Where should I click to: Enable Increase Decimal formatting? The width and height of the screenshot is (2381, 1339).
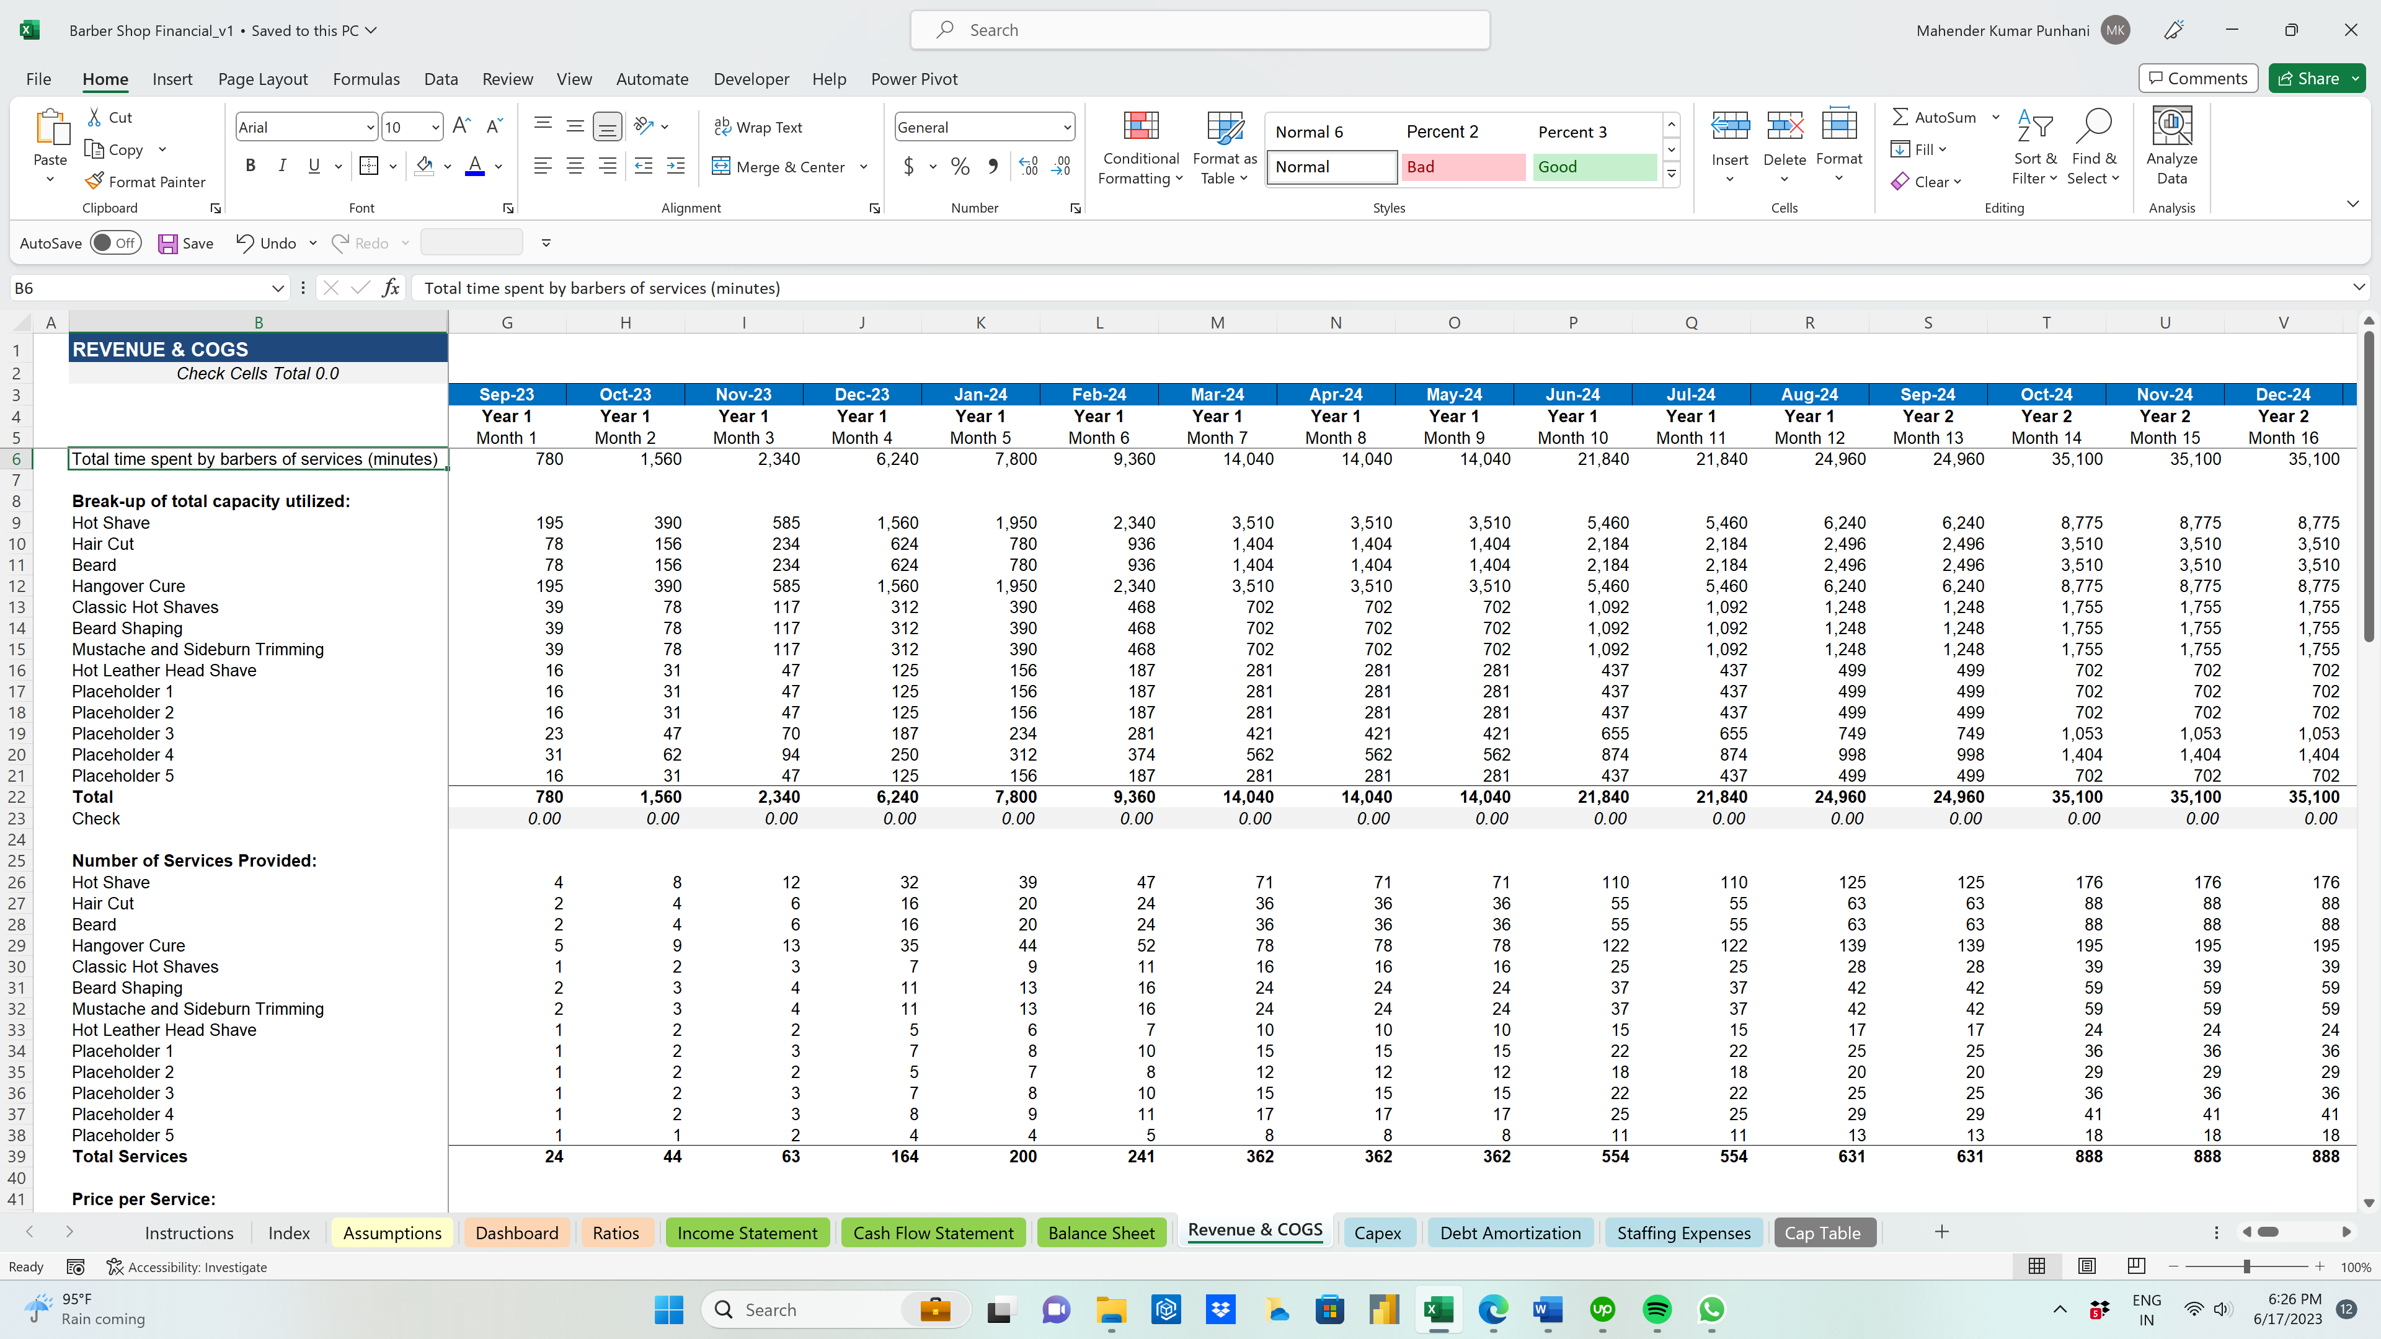click(1028, 166)
